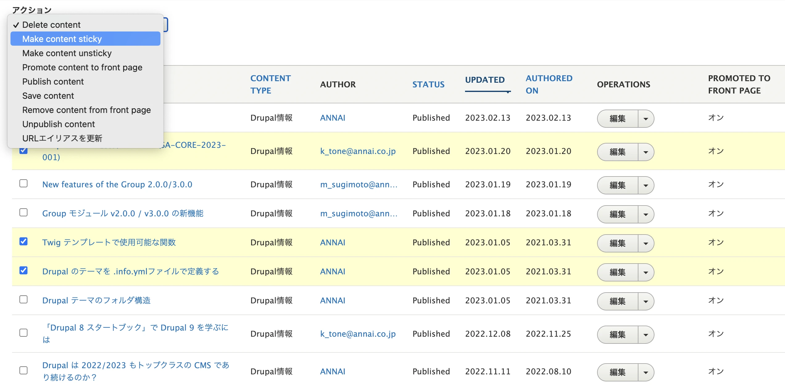Select the "Delete content" action
This screenshot has width=785, height=387.
point(52,25)
